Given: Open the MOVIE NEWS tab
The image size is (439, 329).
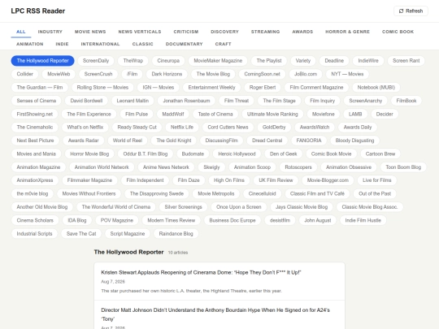Looking at the screenshot, I should [x=90, y=32].
